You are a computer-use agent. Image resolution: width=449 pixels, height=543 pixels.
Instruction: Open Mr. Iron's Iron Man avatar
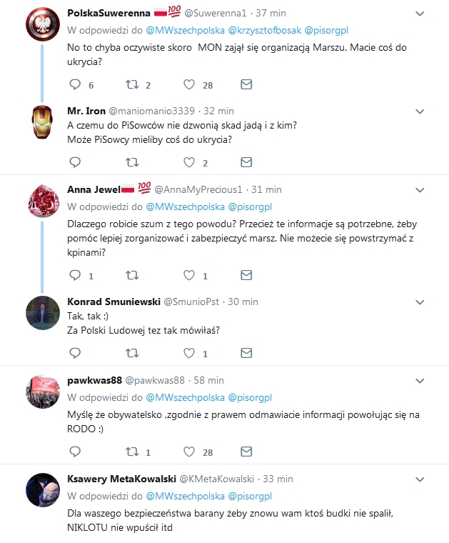pos(42,123)
